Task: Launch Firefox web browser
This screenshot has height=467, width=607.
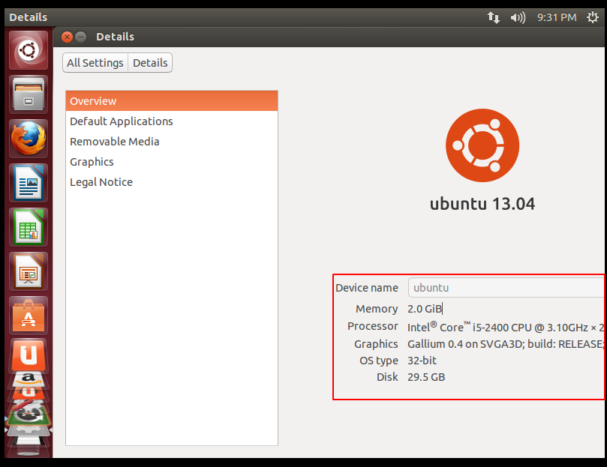Action: (x=29, y=139)
